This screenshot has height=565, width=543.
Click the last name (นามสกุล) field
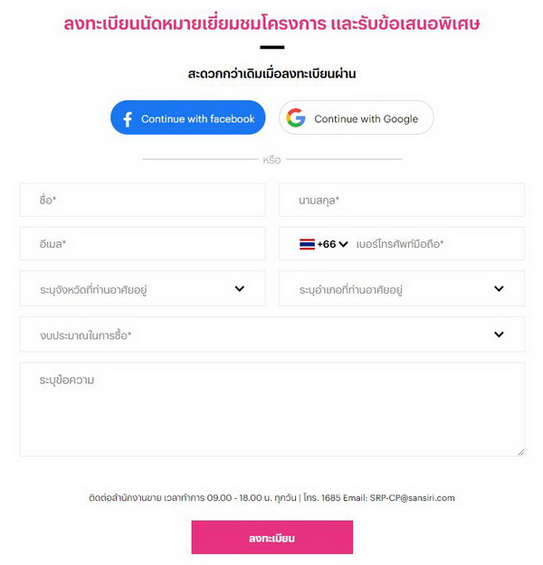pyautogui.click(x=401, y=200)
